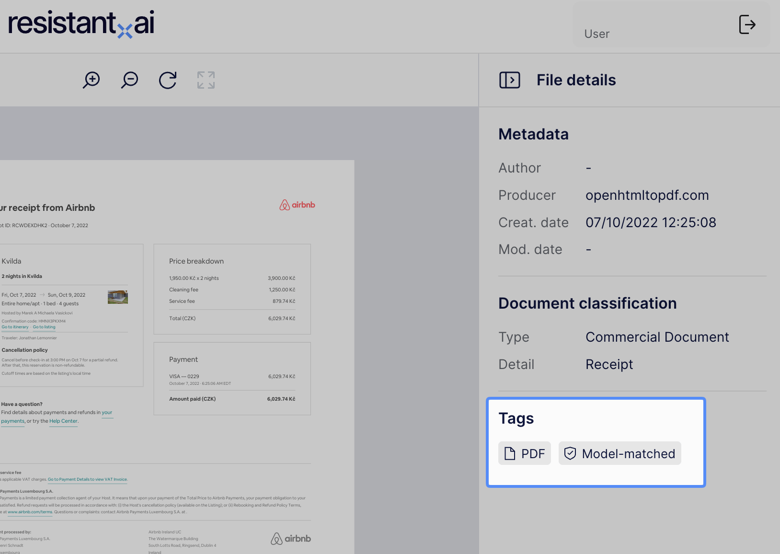The image size is (780, 554).
Task: Click the Model-matched tag
Action: pos(619,453)
